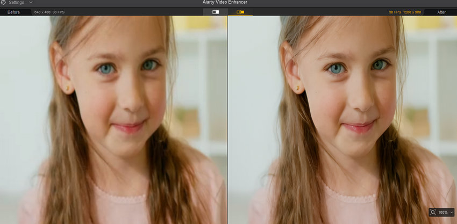Select the After tab
Screen dimensions: 457x224
pyautogui.click(x=441, y=12)
